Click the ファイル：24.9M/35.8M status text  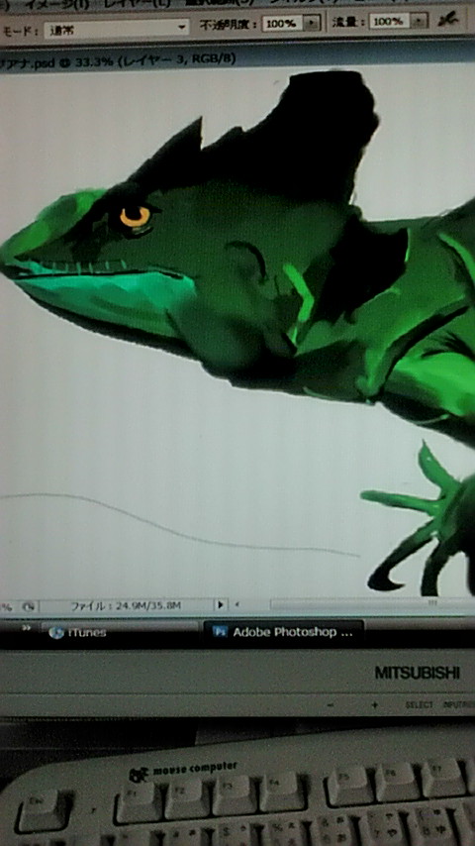(x=126, y=606)
